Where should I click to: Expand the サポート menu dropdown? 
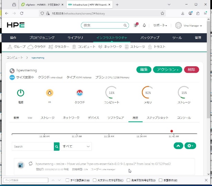[160, 26]
